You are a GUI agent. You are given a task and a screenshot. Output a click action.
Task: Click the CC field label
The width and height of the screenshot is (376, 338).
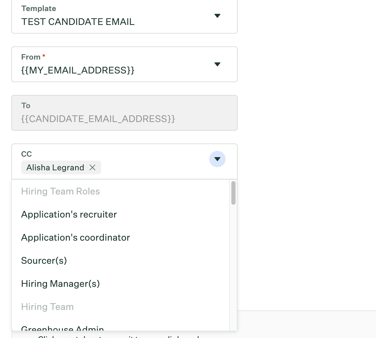tap(26, 154)
